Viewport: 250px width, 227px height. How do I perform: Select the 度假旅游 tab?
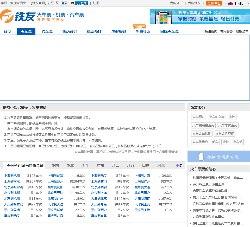coord(119,32)
